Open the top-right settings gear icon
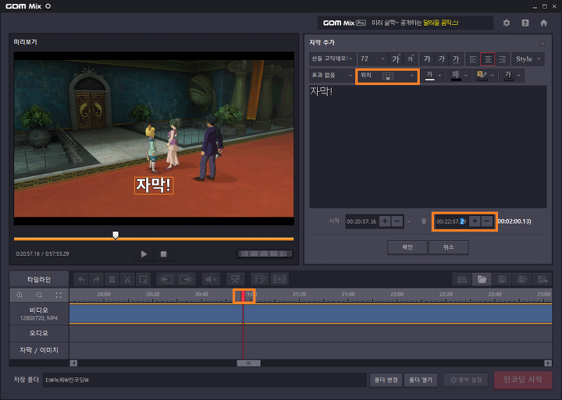This screenshot has width=562, height=400. coord(506,23)
